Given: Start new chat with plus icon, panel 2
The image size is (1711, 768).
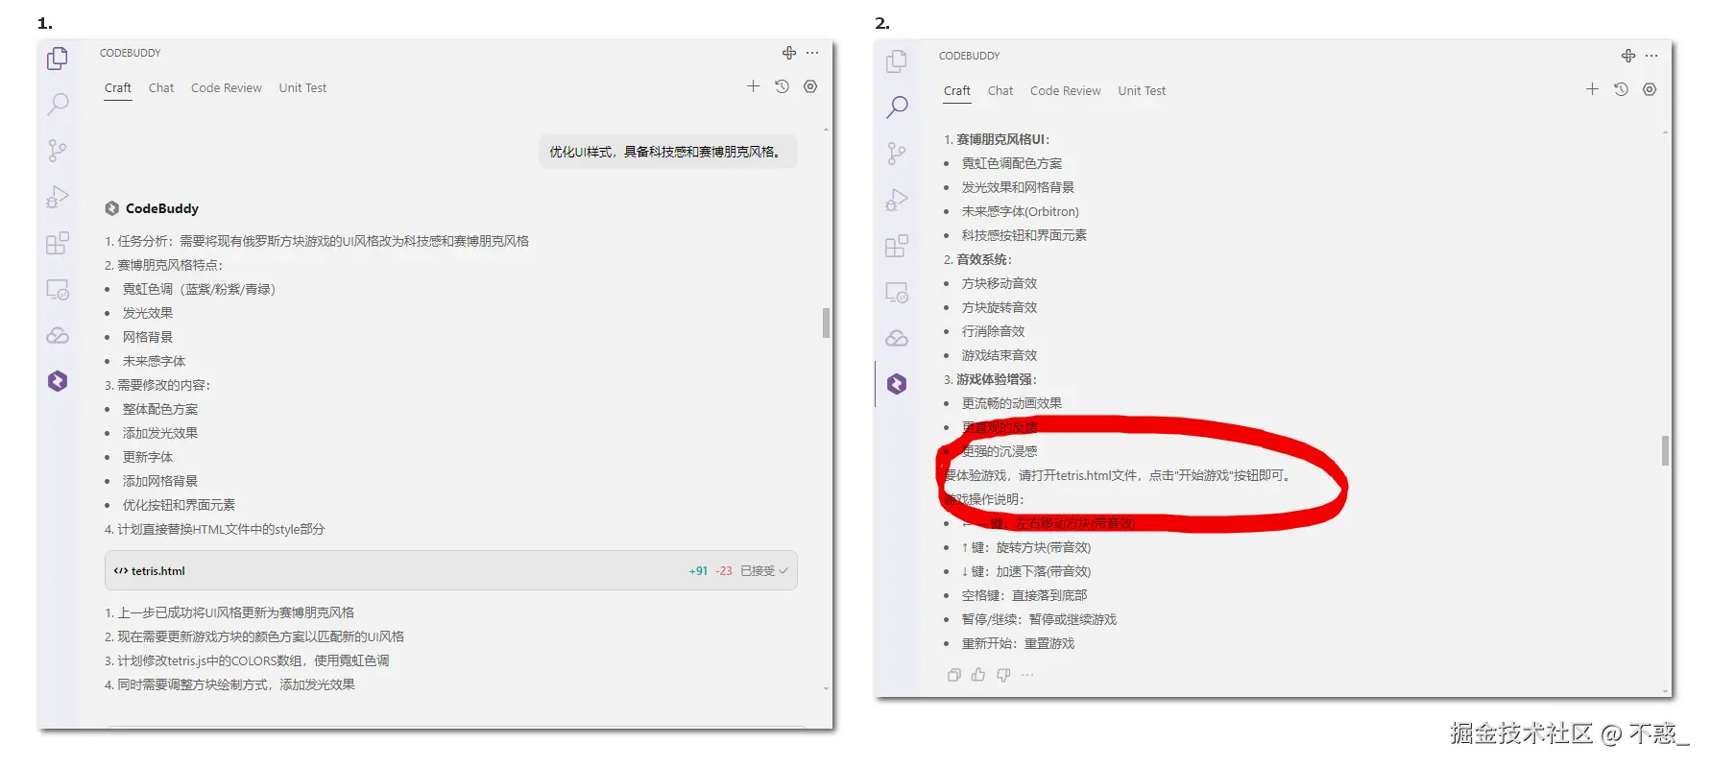Looking at the screenshot, I should [1593, 89].
